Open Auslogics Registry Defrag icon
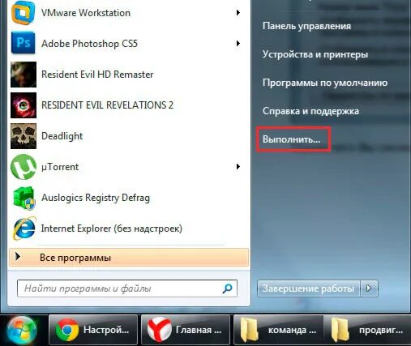The height and width of the screenshot is (346, 411). coord(24,198)
